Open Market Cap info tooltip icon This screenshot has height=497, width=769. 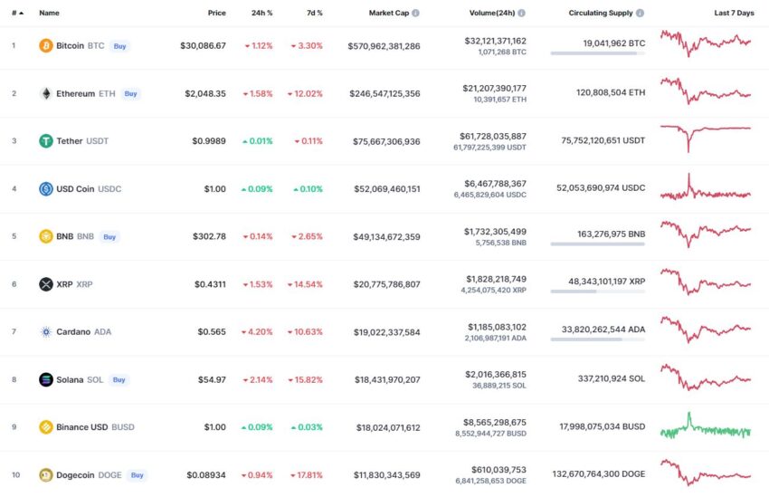tap(415, 14)
